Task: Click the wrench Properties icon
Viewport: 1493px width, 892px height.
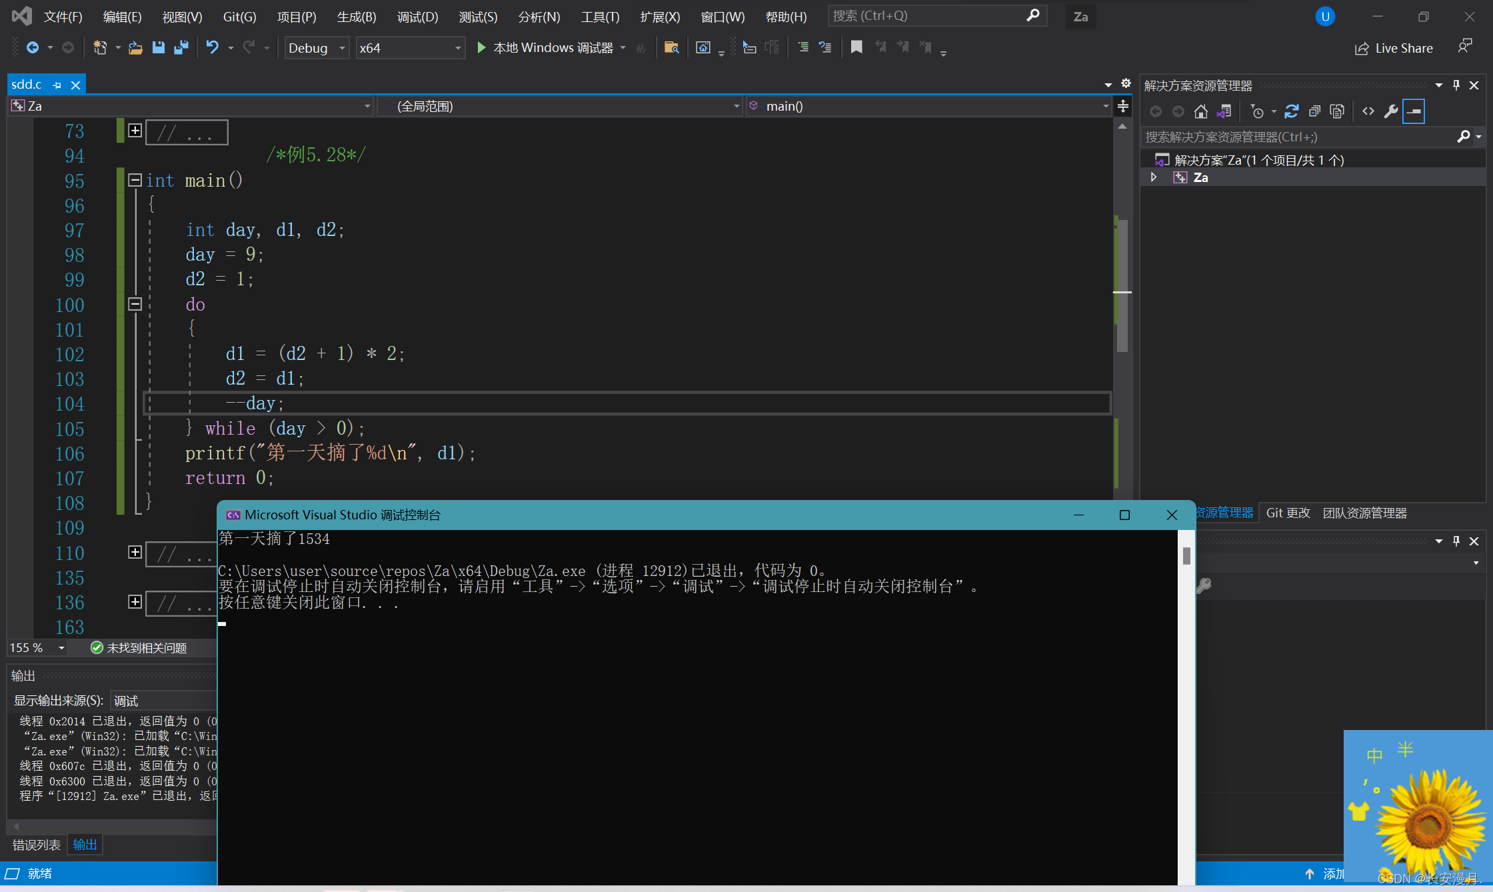Action: tap(1390, 111)
